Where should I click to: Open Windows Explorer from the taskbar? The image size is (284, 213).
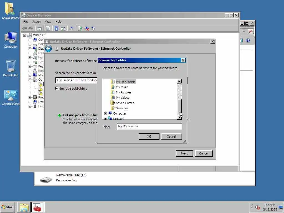click(24, 207)
